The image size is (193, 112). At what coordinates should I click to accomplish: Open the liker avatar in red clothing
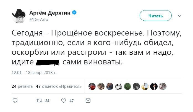click(92, 86)
